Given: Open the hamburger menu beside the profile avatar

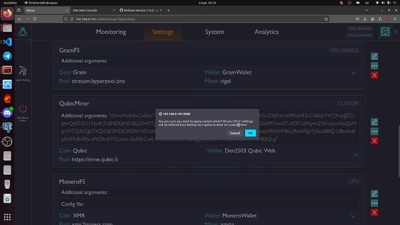Looking at the screenshot, I should (396, 32).
